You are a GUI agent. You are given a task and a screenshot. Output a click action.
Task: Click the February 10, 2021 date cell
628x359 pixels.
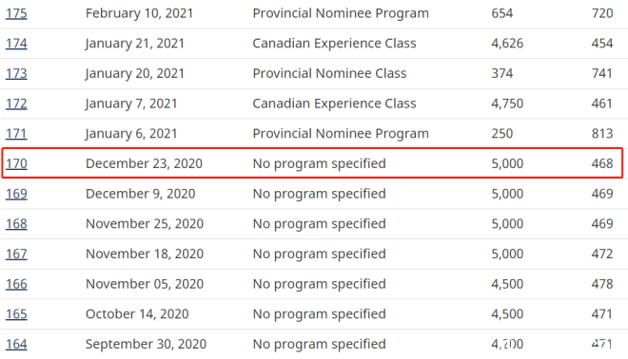139,13
